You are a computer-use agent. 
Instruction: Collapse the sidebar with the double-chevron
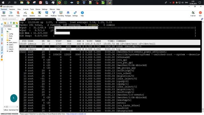pyautogui.click(x=2, y=24)
